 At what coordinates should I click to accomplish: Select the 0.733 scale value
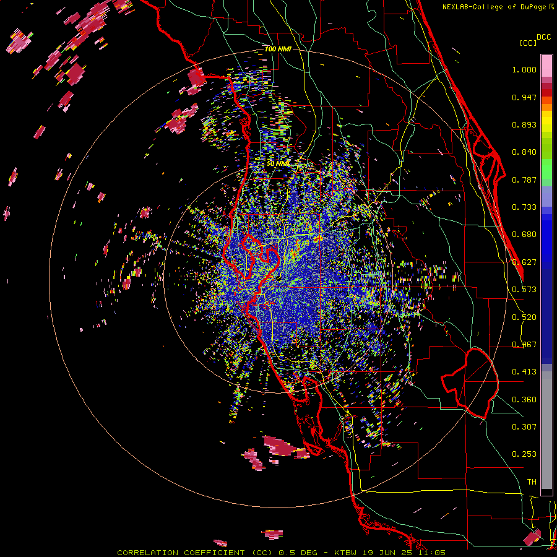point(524,207)
